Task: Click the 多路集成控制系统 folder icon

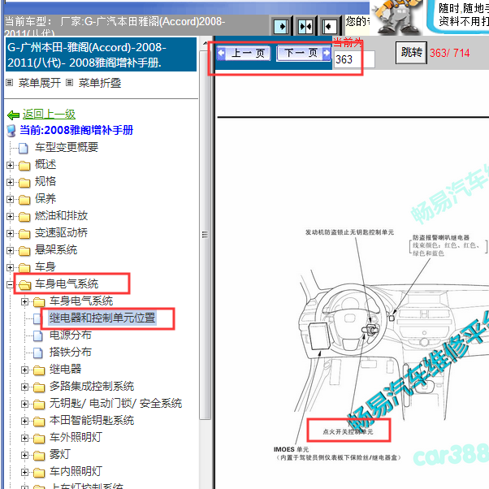Action: pos(39,387)
